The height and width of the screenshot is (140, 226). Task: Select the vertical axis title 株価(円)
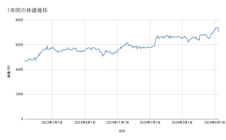[x=9, y=71]
